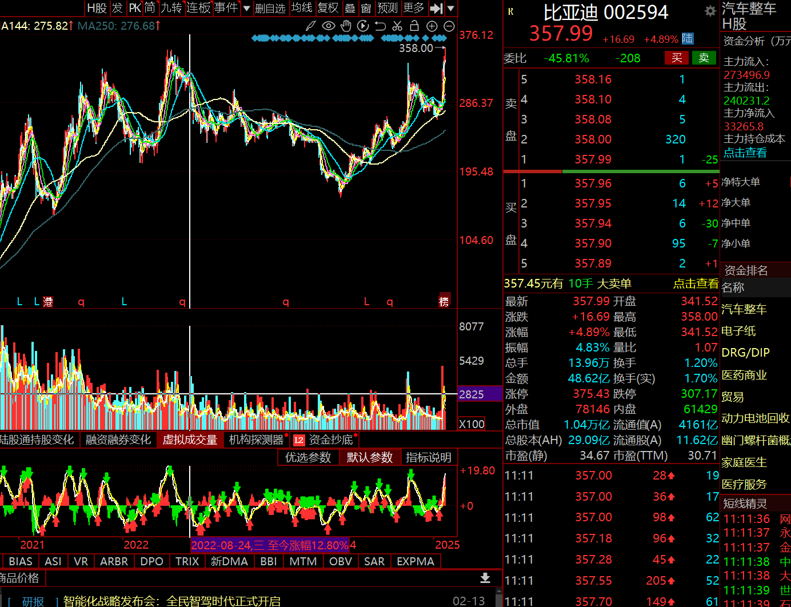The height and width of the screenshot is (607, 791).
Task: Select the BIAS indicator tab
Action: (x=21, y=561)
